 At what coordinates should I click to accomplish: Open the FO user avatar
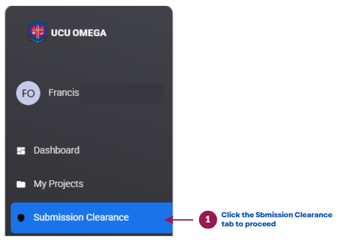point(28,93)
